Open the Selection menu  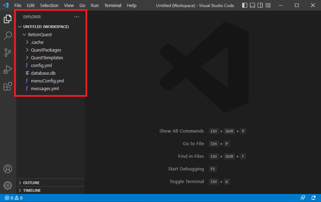click(x=49, y=5)
